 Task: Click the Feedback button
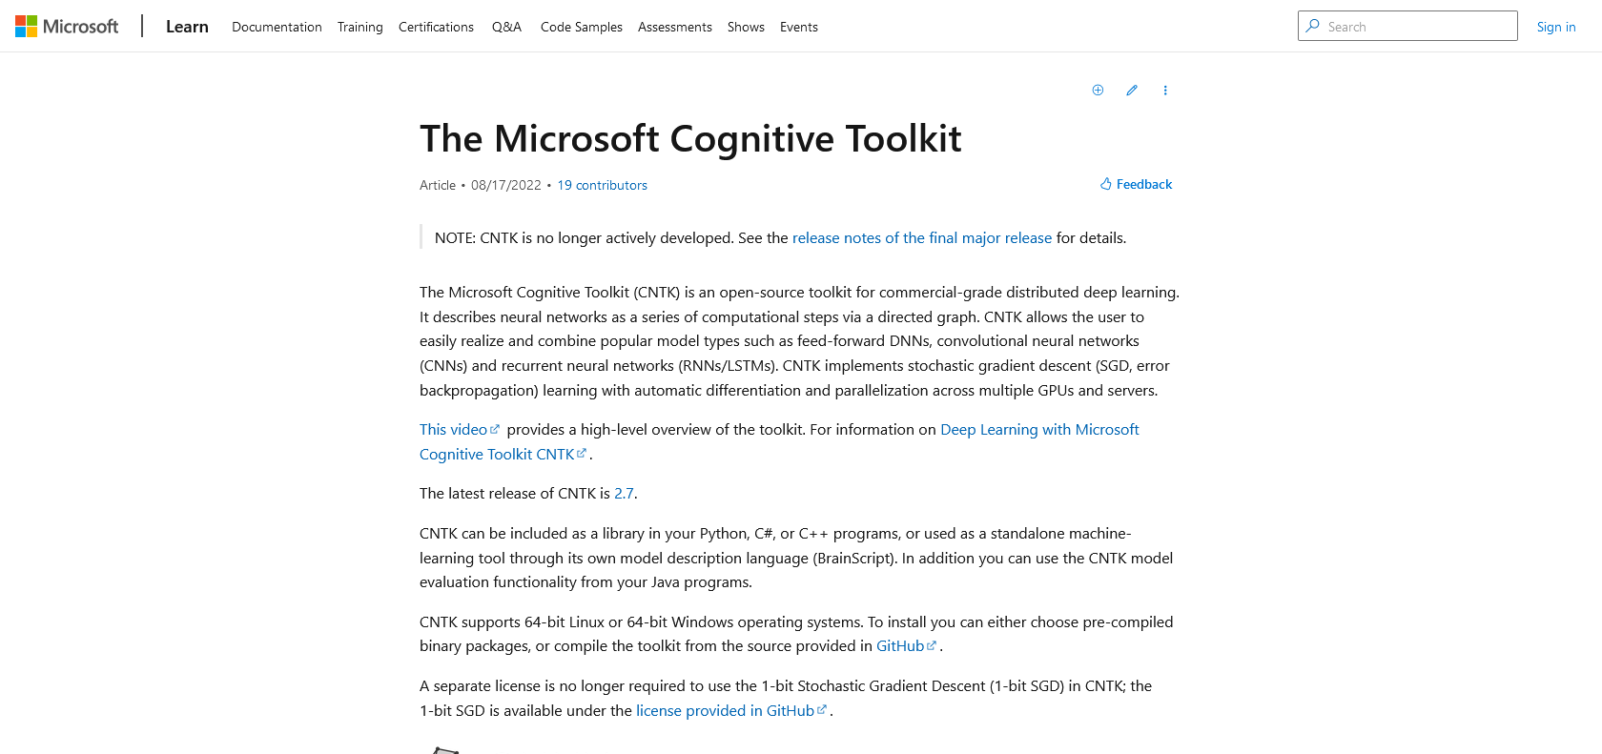[x=1136, y=184]
